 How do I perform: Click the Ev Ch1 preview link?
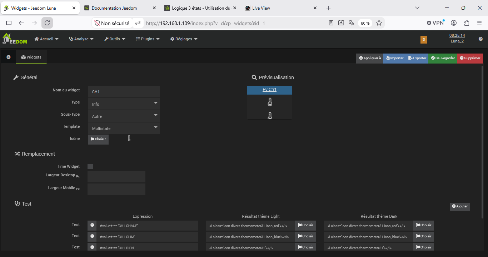tap(270, 90)
